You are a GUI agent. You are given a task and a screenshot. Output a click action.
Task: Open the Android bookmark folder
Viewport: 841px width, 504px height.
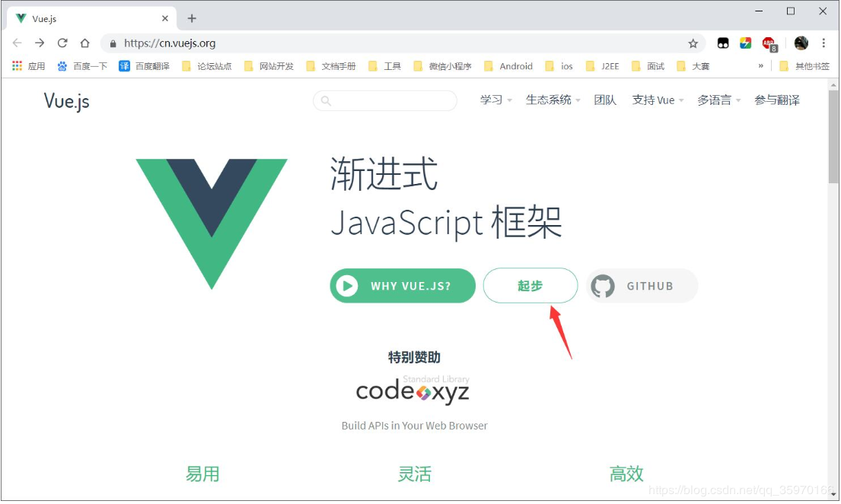click(x=508, y=66)
